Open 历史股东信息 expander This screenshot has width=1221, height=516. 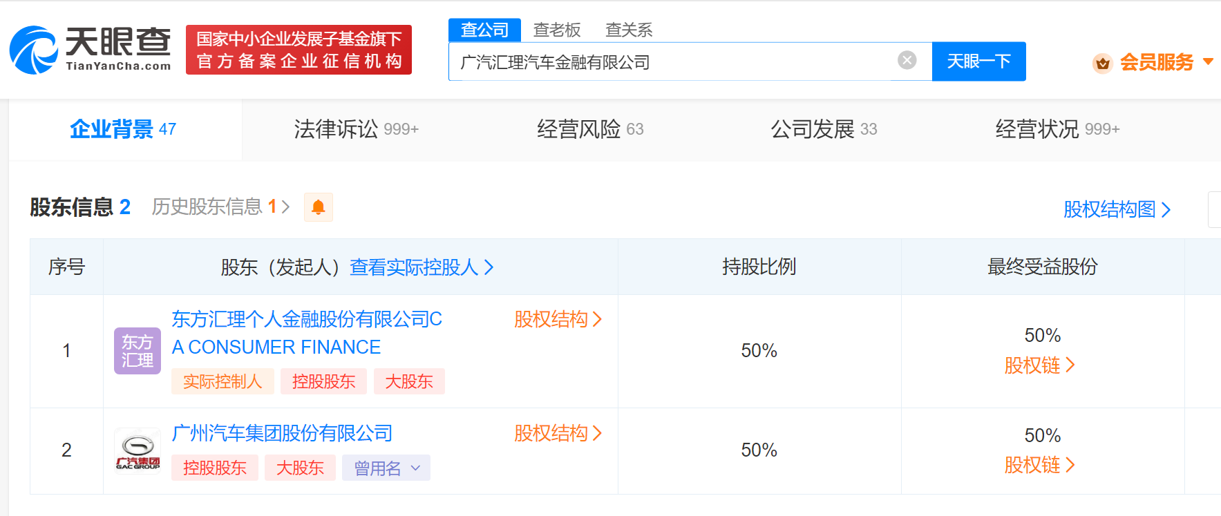coord(220,207)
